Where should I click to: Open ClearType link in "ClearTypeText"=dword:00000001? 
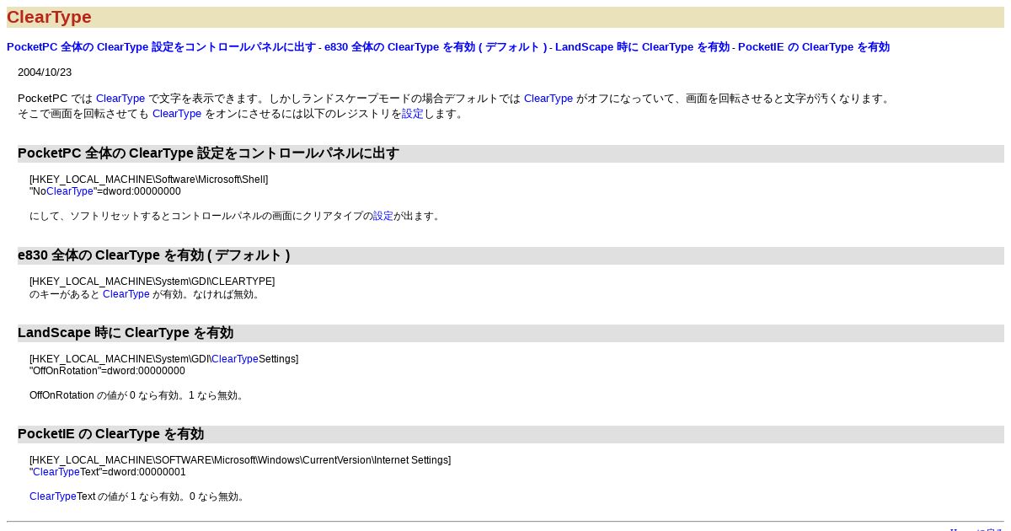[x=56, y=472]
